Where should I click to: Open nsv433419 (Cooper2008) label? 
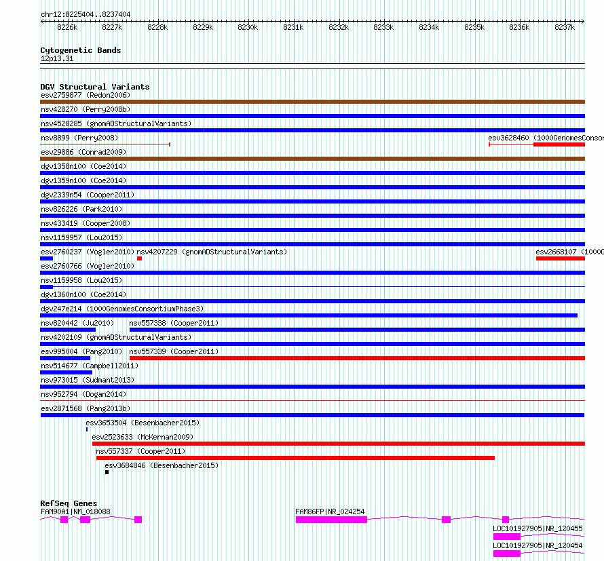[x=86, y=223]
